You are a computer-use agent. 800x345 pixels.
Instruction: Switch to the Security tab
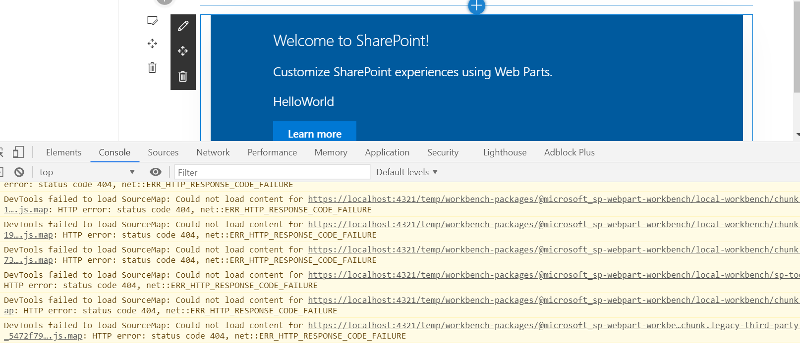443,152
